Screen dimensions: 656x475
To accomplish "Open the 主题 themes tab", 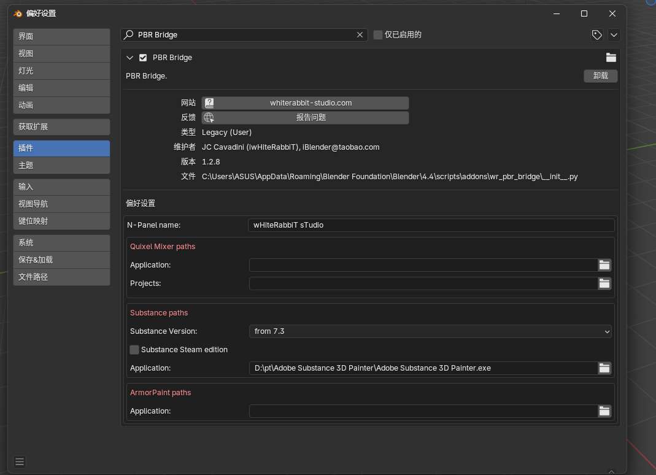I will (61, 165).
